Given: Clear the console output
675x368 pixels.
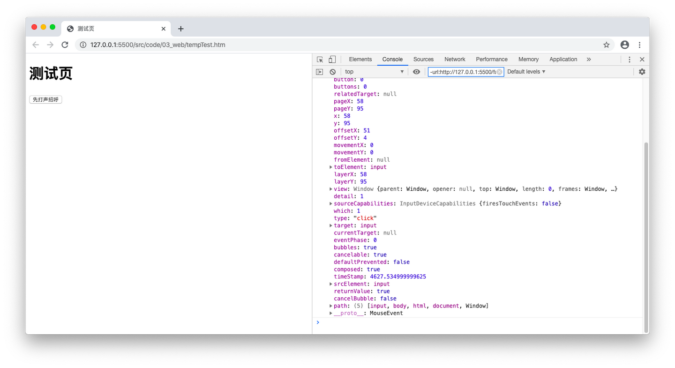Looking at the screenshot, I should [x=332, y=72].
